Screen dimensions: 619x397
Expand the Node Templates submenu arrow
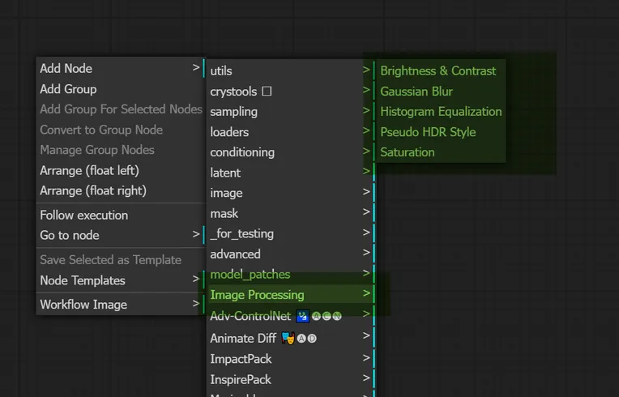(x=196, y=280)
